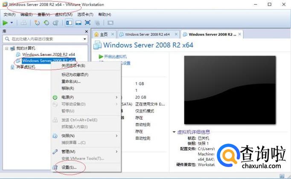Viewport: 291px width, 179px height.
Task: Click the Revert to Snapshot toolbar icon
Action: click(47, 23)
